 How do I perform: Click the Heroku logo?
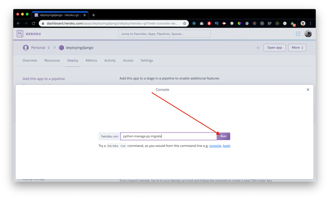(x=20, y=34)
